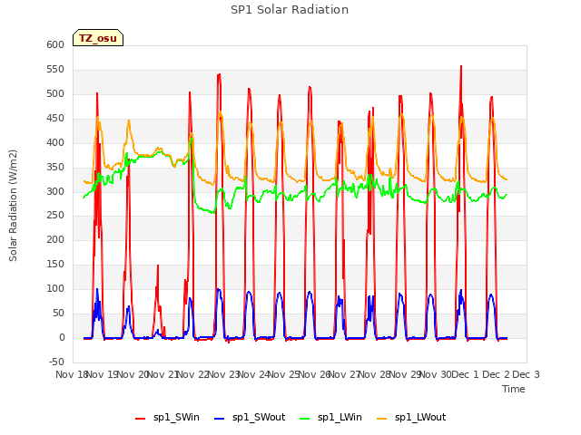Click the Dec 3 x-axis label
Screen dimensions: 581x435
[526, 374]
